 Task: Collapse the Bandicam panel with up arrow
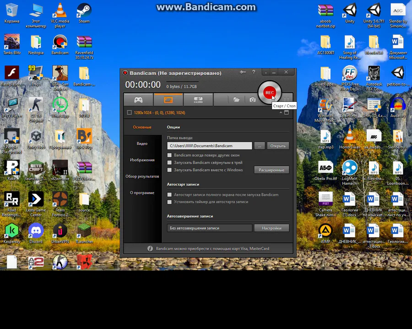coord(281,112)
